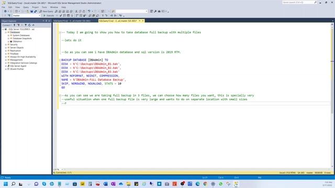The image size is (335, 188).
Task: Click the Undo arrow icon
Action: coord(89,11)
